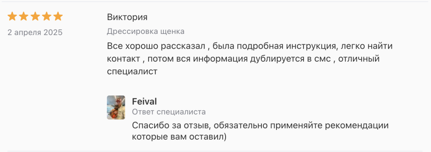Click the Feival specialist name
The width and height of the screenshot is (431, 152).
[x=144, y=102]
